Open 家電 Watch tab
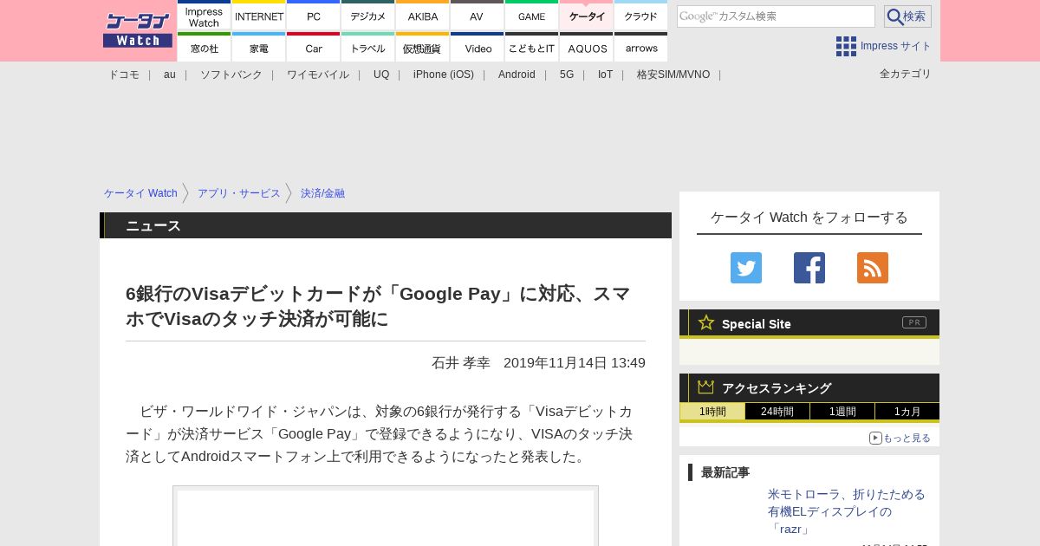This screenshot has width=1040, height=546. pyautogui.click(x=259, y=48)
